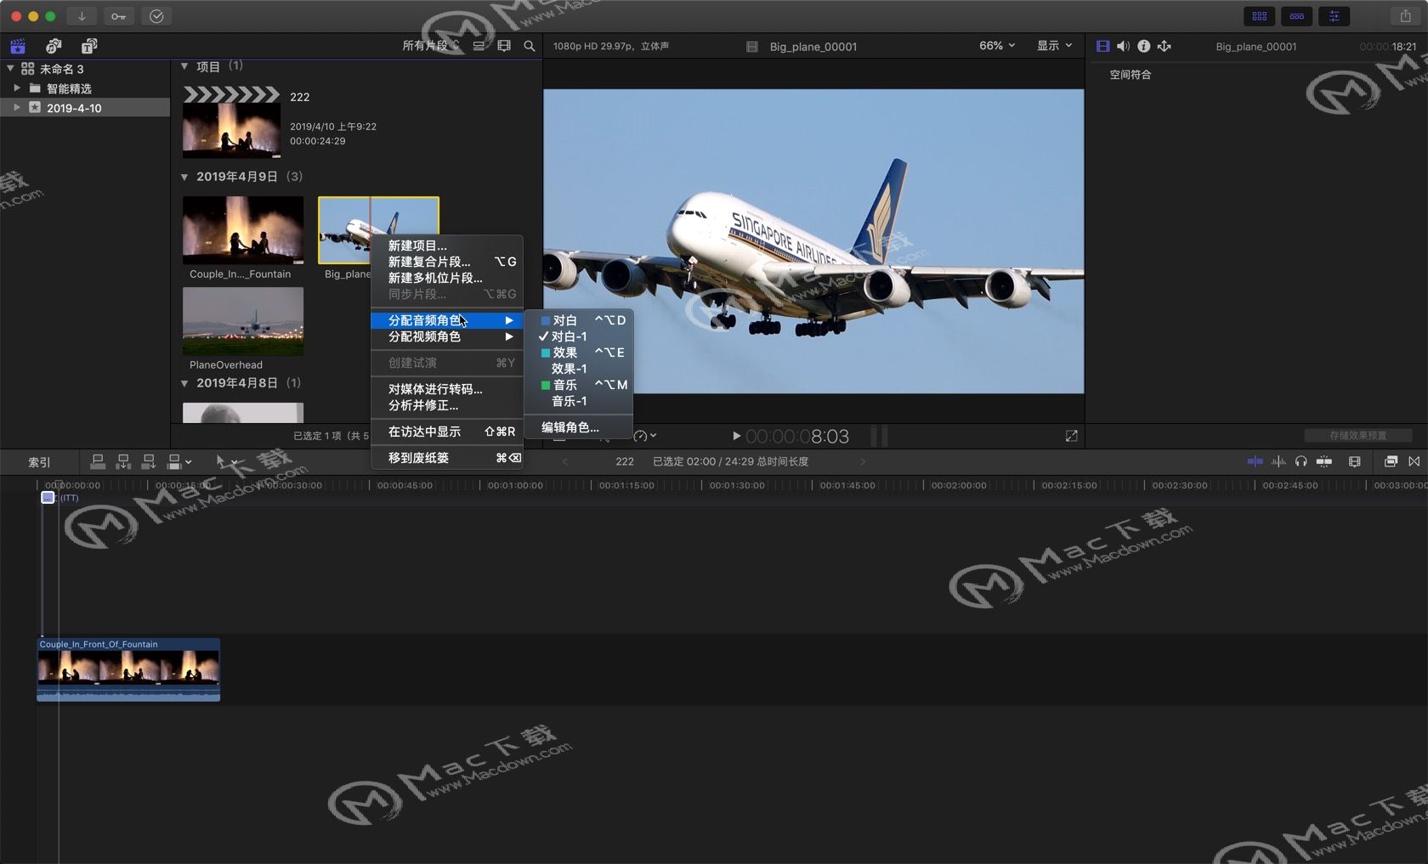
Task: Toggle the timeline panel layout button
Action: 1296,16
